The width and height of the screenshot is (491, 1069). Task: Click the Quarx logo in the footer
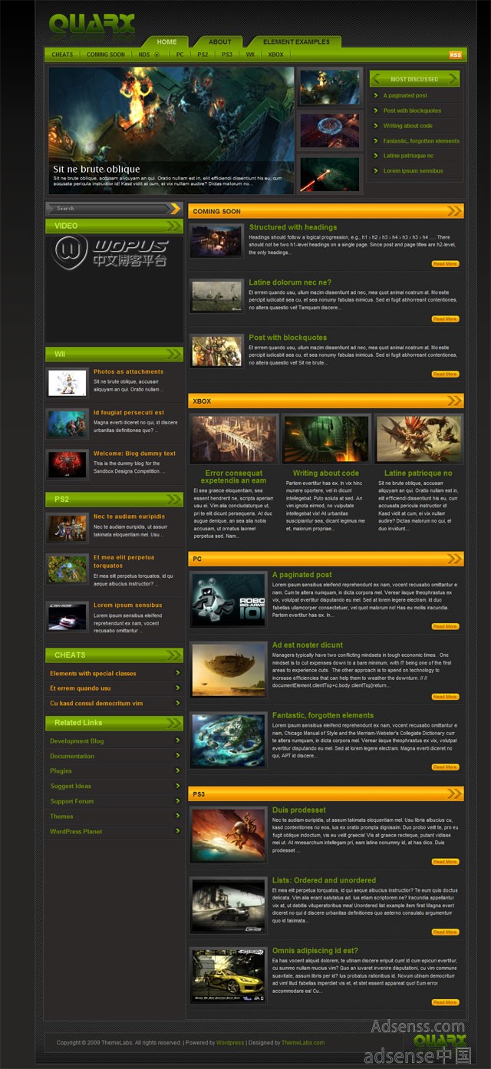point(440,1041)
